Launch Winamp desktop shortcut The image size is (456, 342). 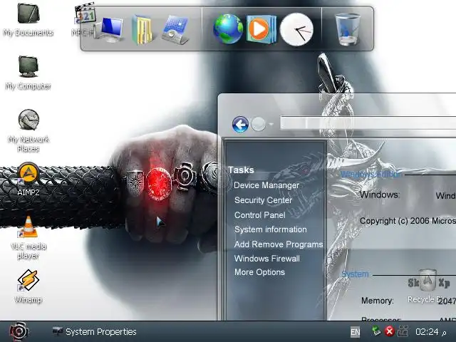pos(28,286)
